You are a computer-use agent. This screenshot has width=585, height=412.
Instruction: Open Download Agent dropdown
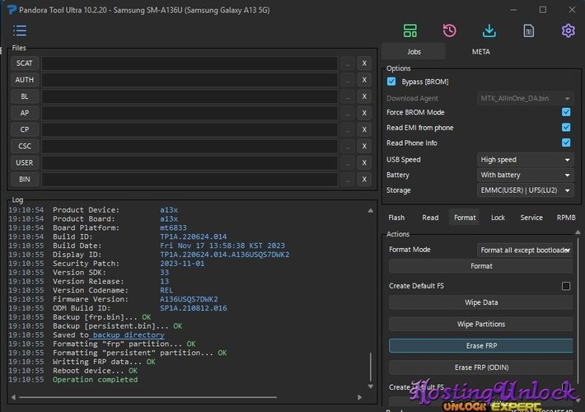525,98
